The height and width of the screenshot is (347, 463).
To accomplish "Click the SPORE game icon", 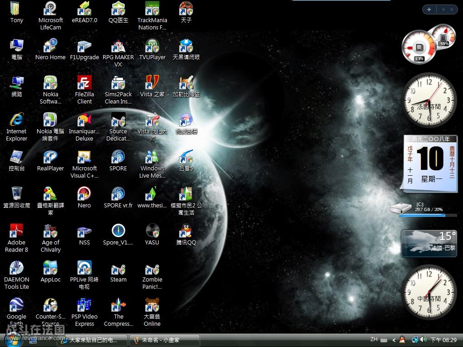I will coord(118,157).
